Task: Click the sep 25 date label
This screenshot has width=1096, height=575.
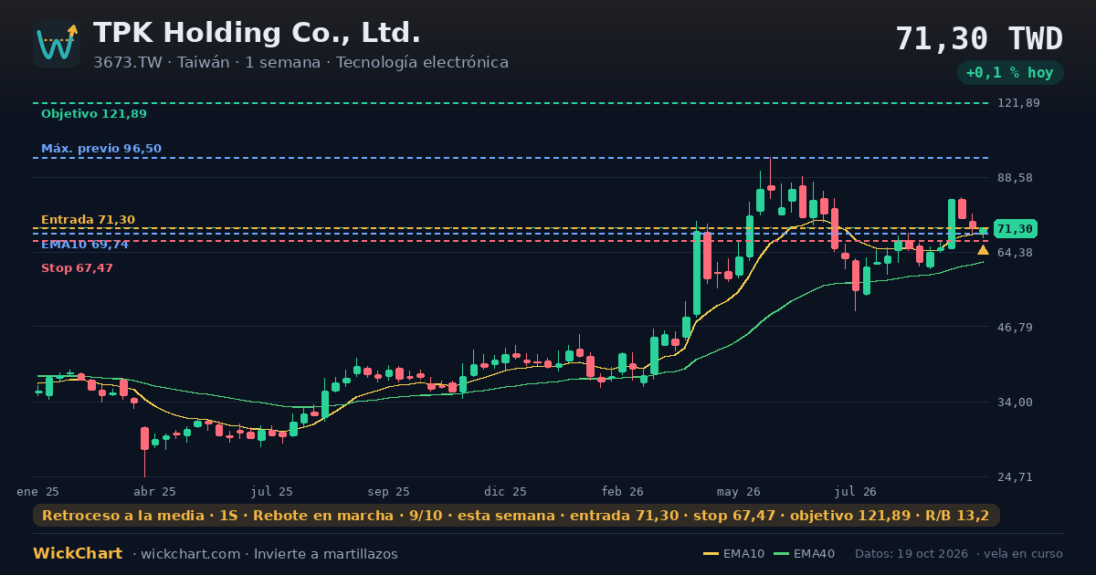Action: [x=389, y=492]
